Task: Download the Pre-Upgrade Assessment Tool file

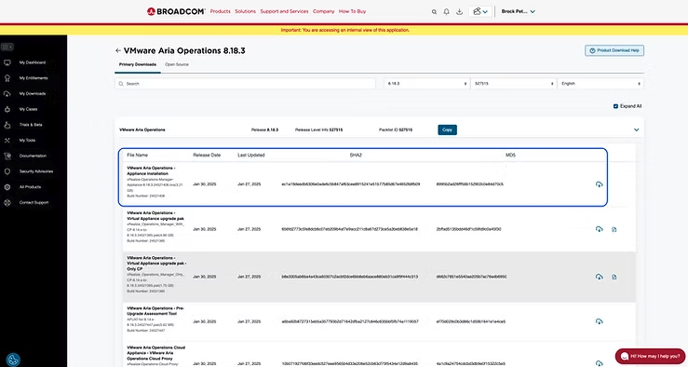Action: click(x=599, y=321)
